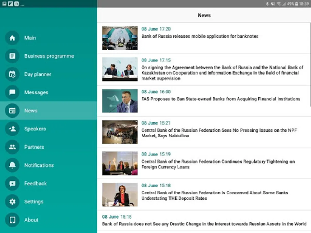Tap the Partners people icon

click(x=12, y=147)
